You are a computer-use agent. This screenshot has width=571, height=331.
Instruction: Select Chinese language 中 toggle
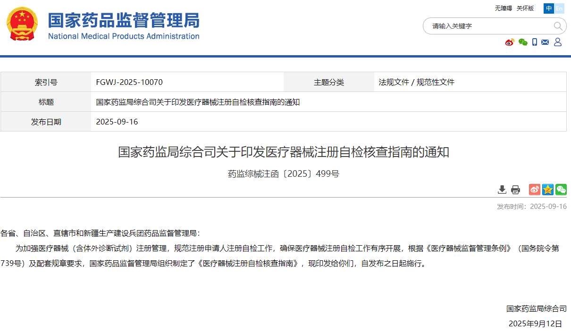coord(549,8)
